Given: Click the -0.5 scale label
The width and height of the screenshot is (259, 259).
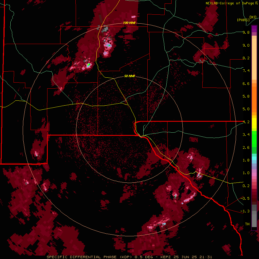Looking at the screenshot, I should coord(245,199).
